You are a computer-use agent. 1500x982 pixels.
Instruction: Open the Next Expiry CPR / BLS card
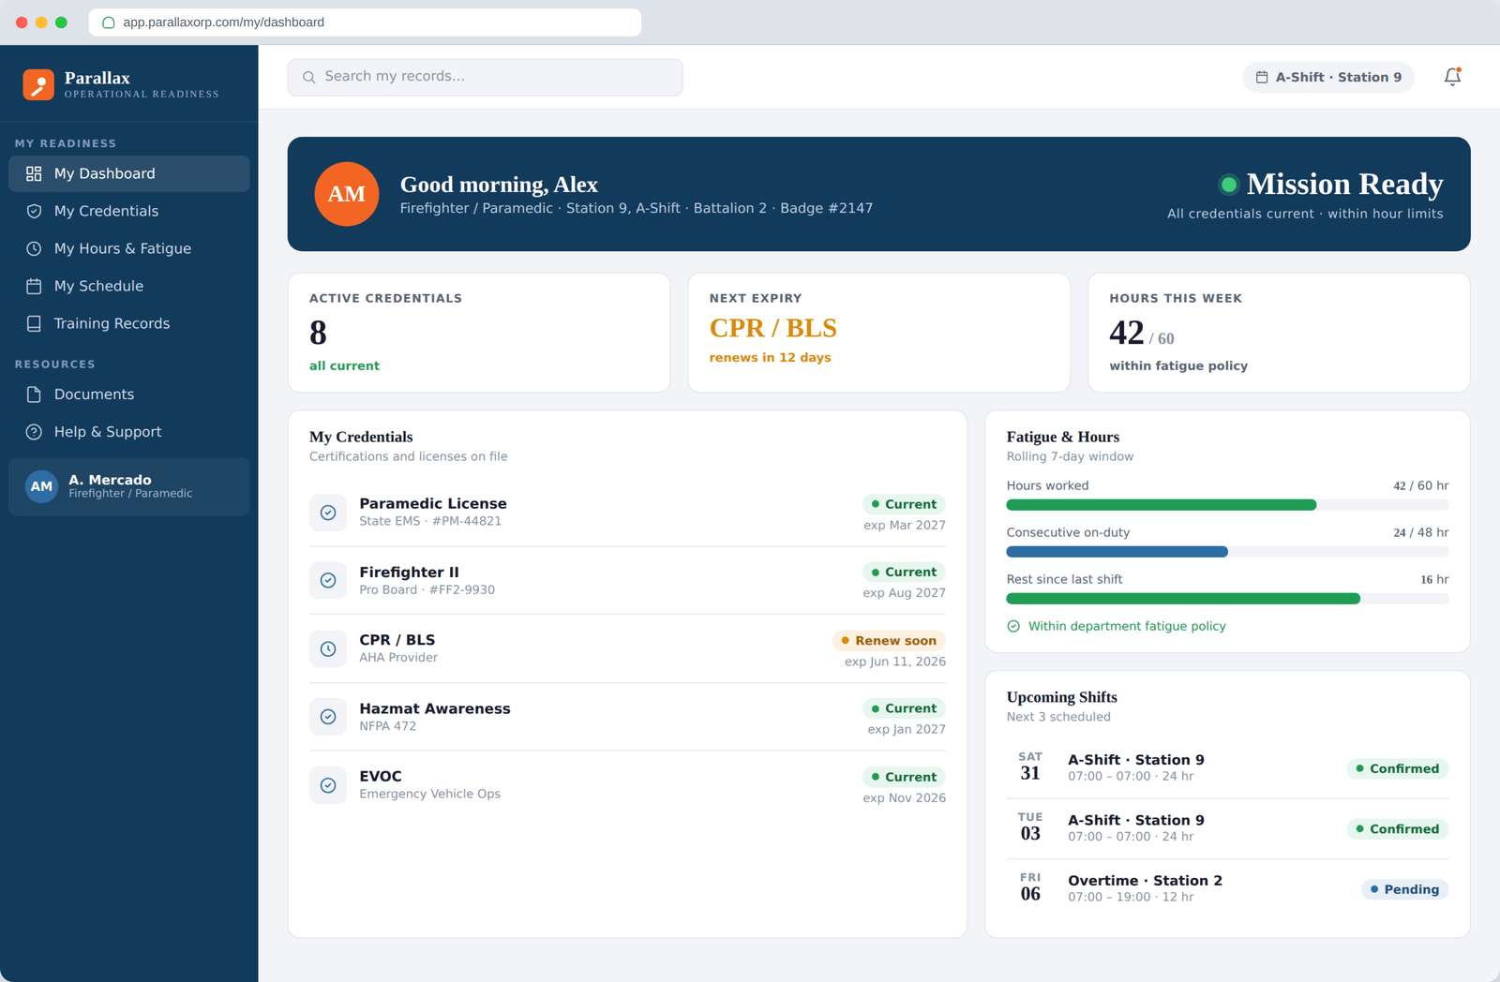click(878, 333)
